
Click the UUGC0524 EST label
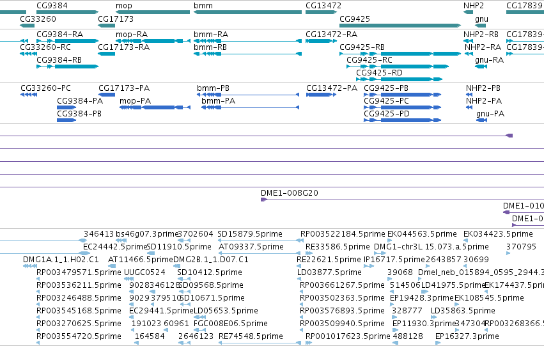pyautogui.click(x=144, y=272)
